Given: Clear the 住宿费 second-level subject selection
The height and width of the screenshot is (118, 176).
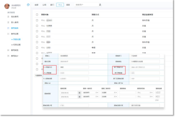Looking at the screenshot, I should tap(115, 96).
